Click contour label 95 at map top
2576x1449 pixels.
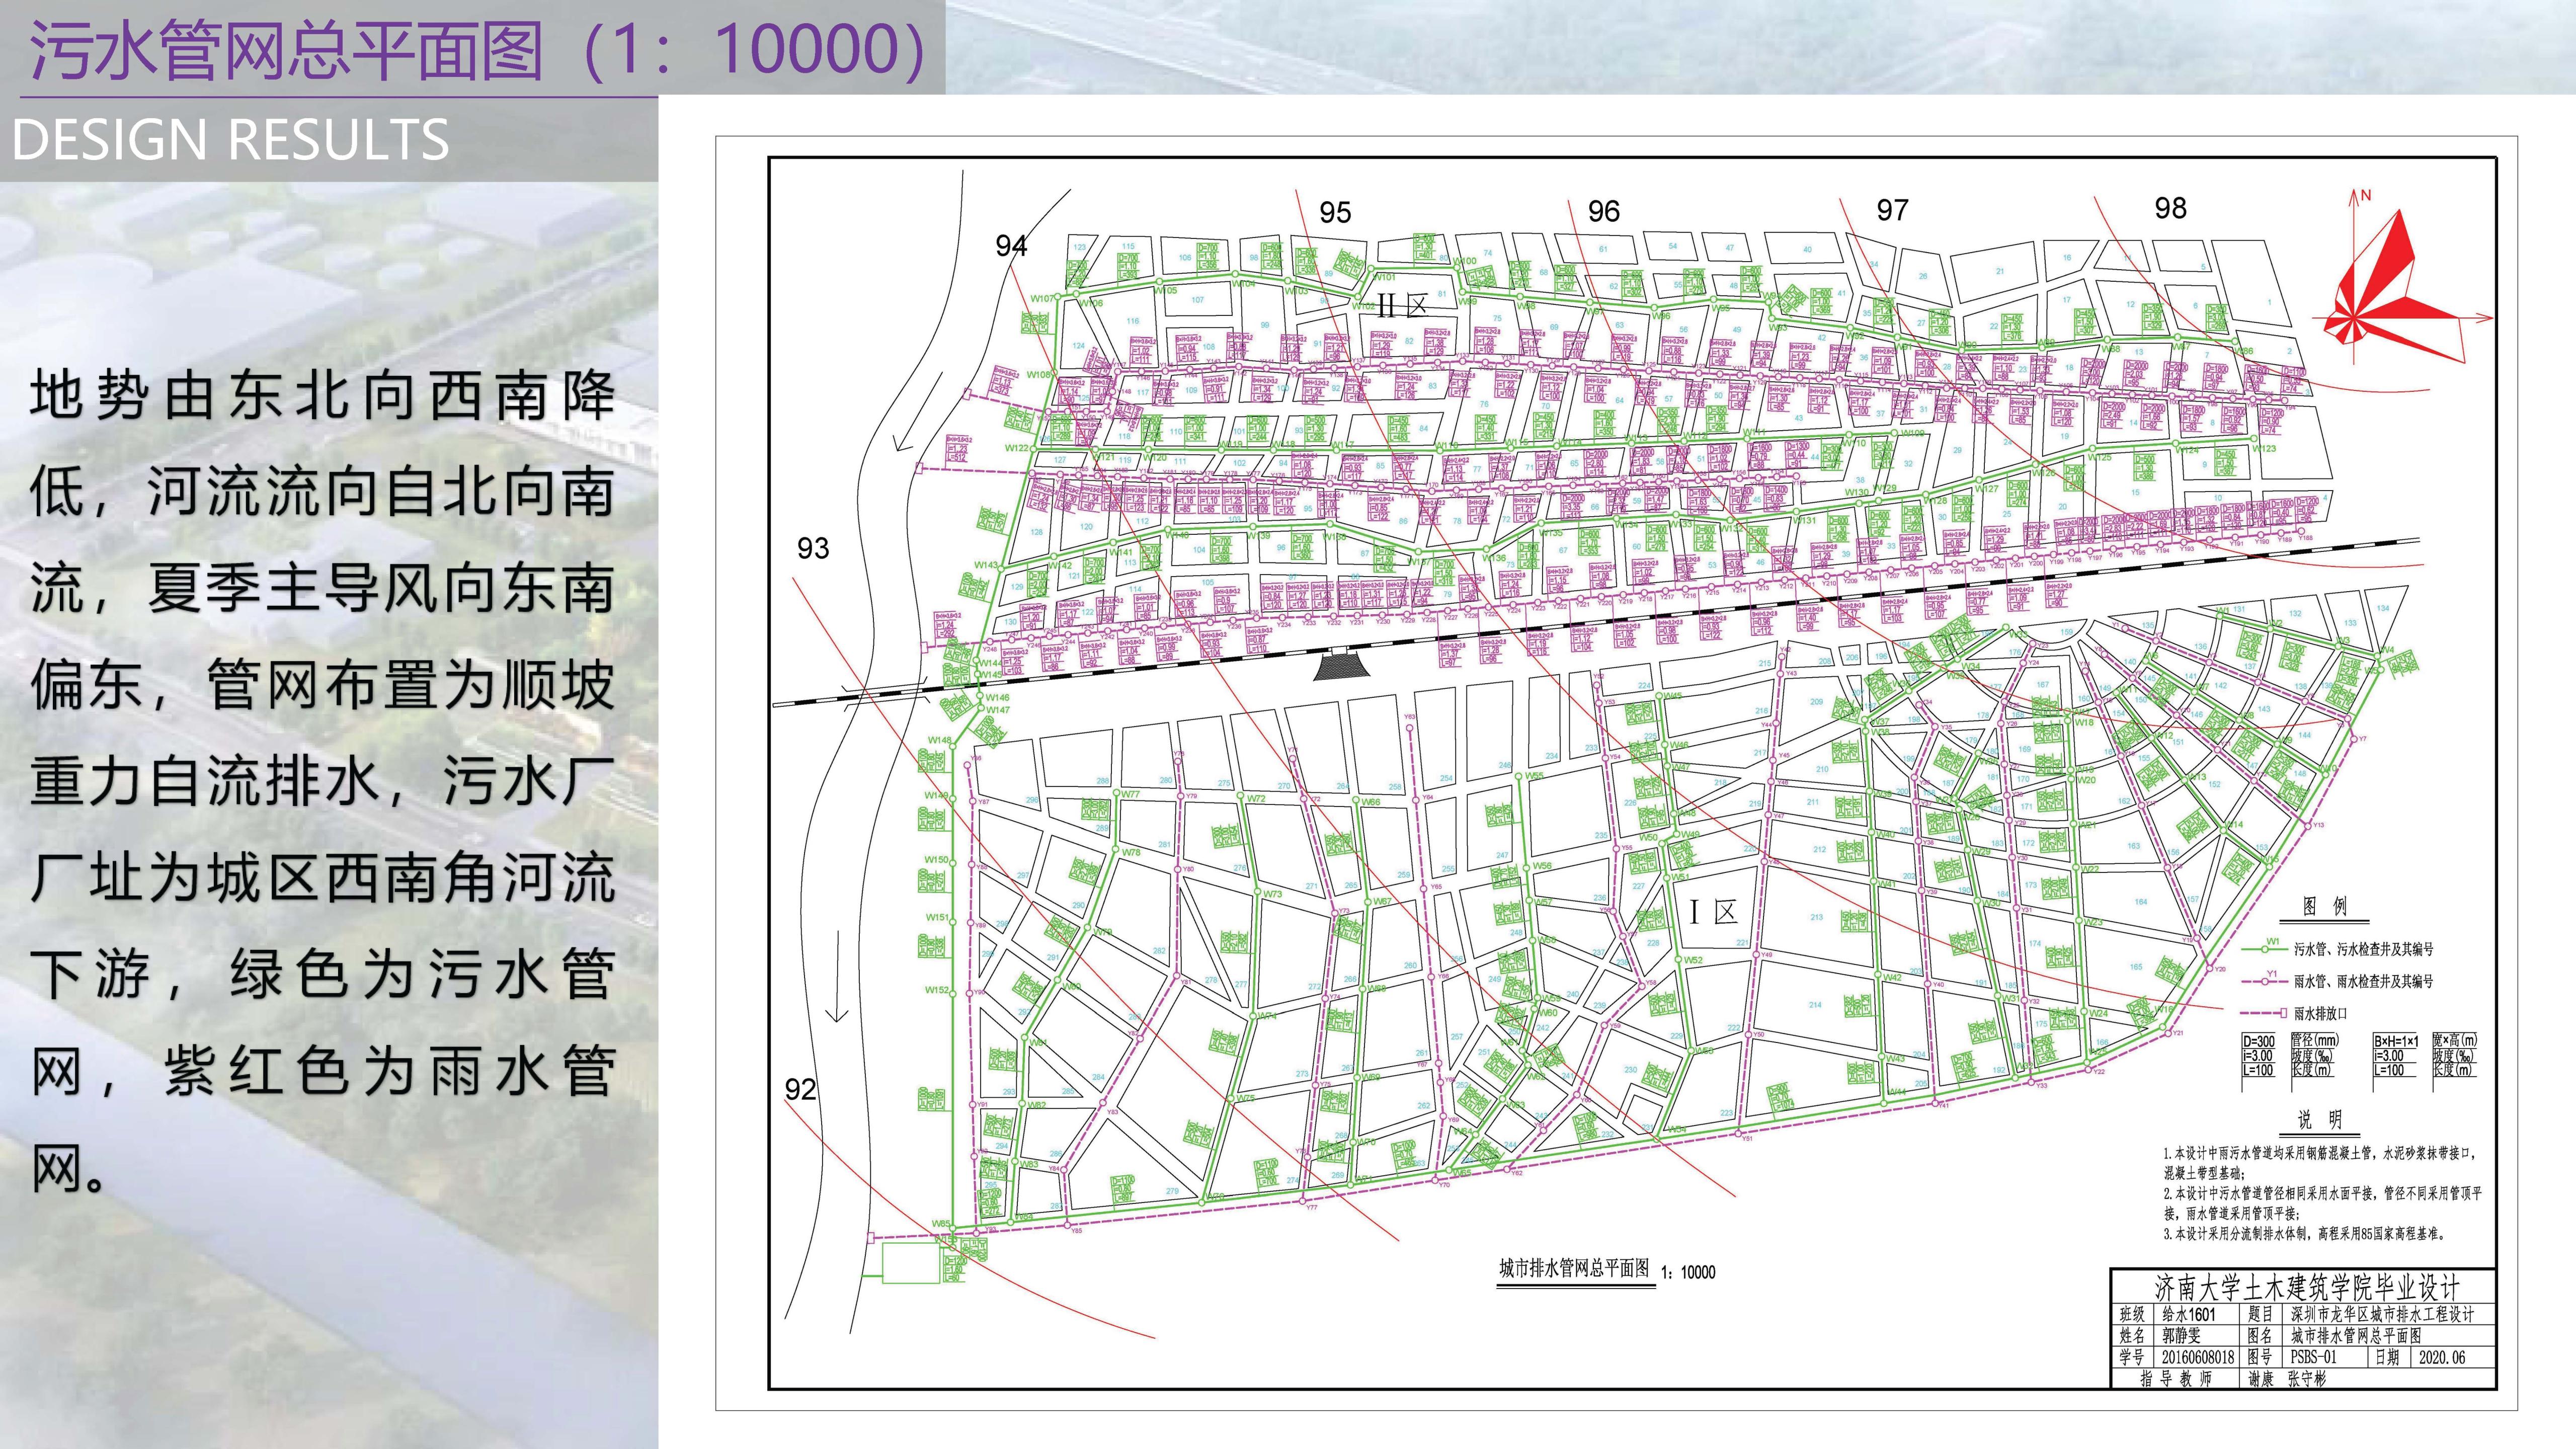pyautogui.click(x=1335, y=213)
